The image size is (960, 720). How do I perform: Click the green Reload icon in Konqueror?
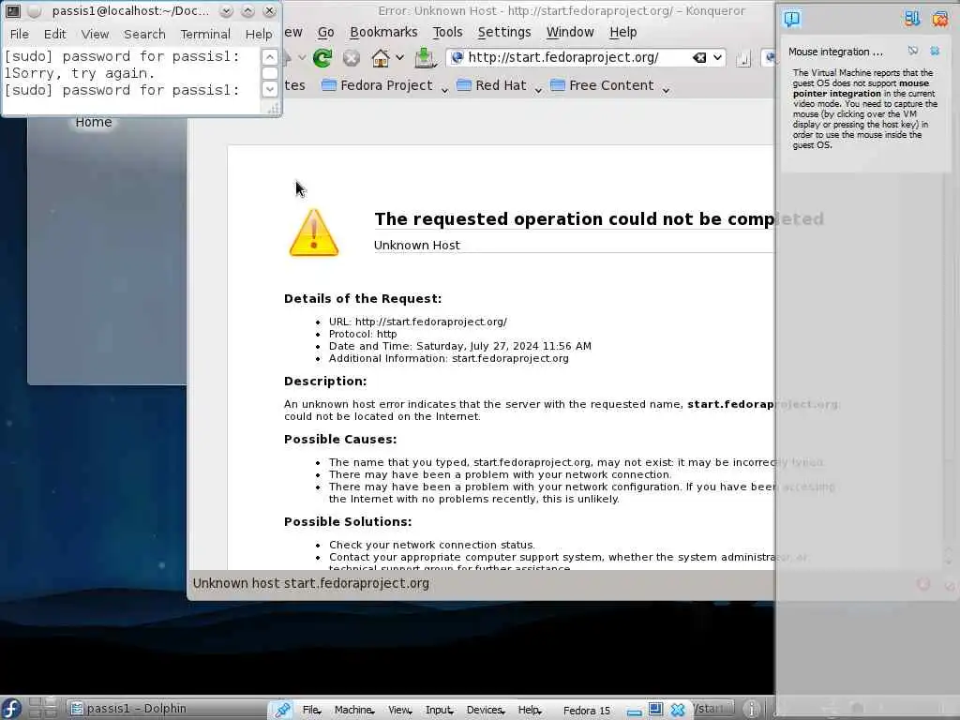click(322, 57)
